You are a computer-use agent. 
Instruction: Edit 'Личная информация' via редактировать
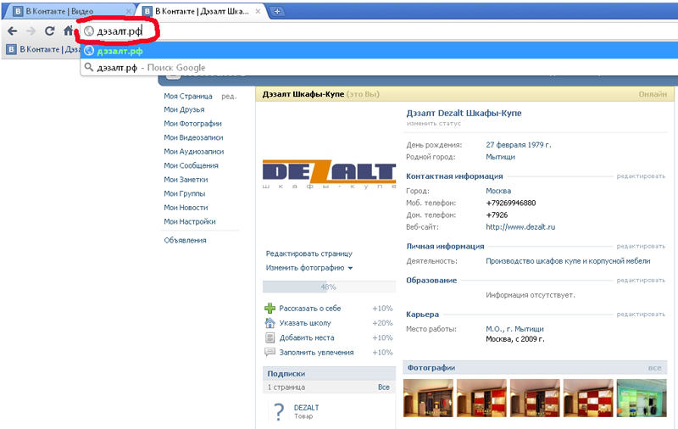(641, 246)
